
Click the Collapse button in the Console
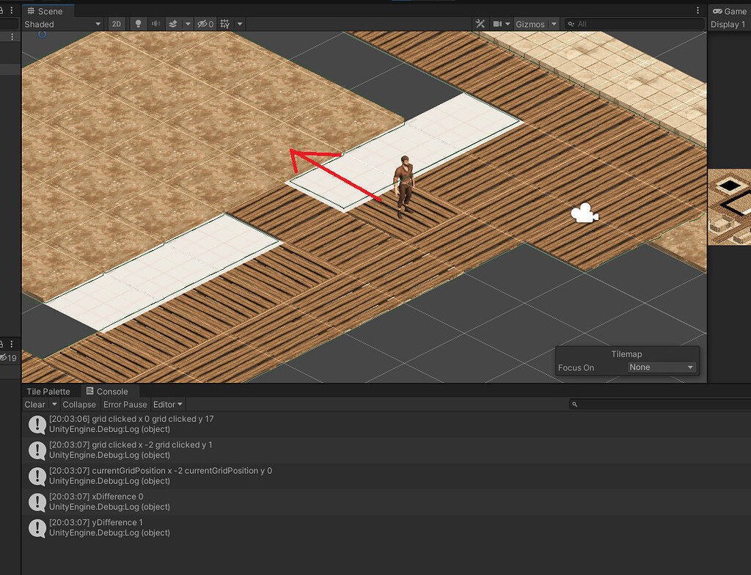pos(78,404)
